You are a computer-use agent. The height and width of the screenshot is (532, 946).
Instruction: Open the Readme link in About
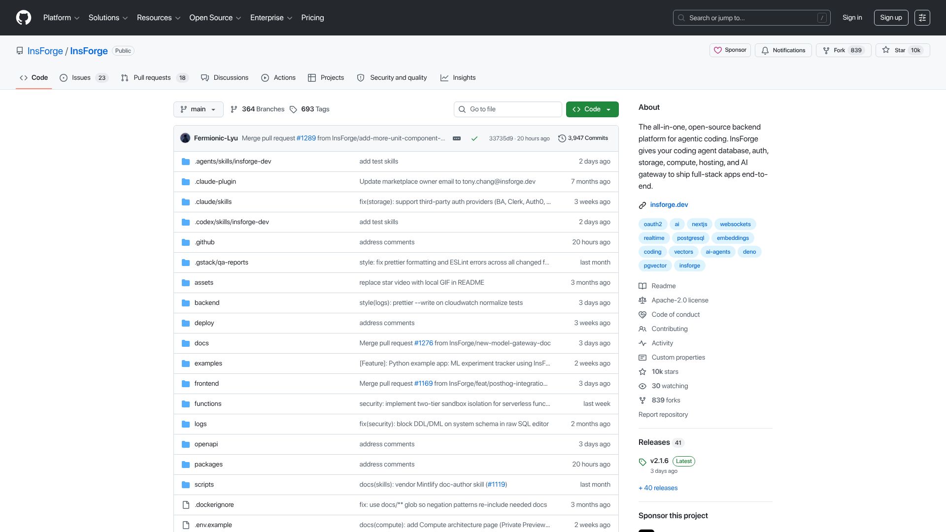tap(657, 286)
